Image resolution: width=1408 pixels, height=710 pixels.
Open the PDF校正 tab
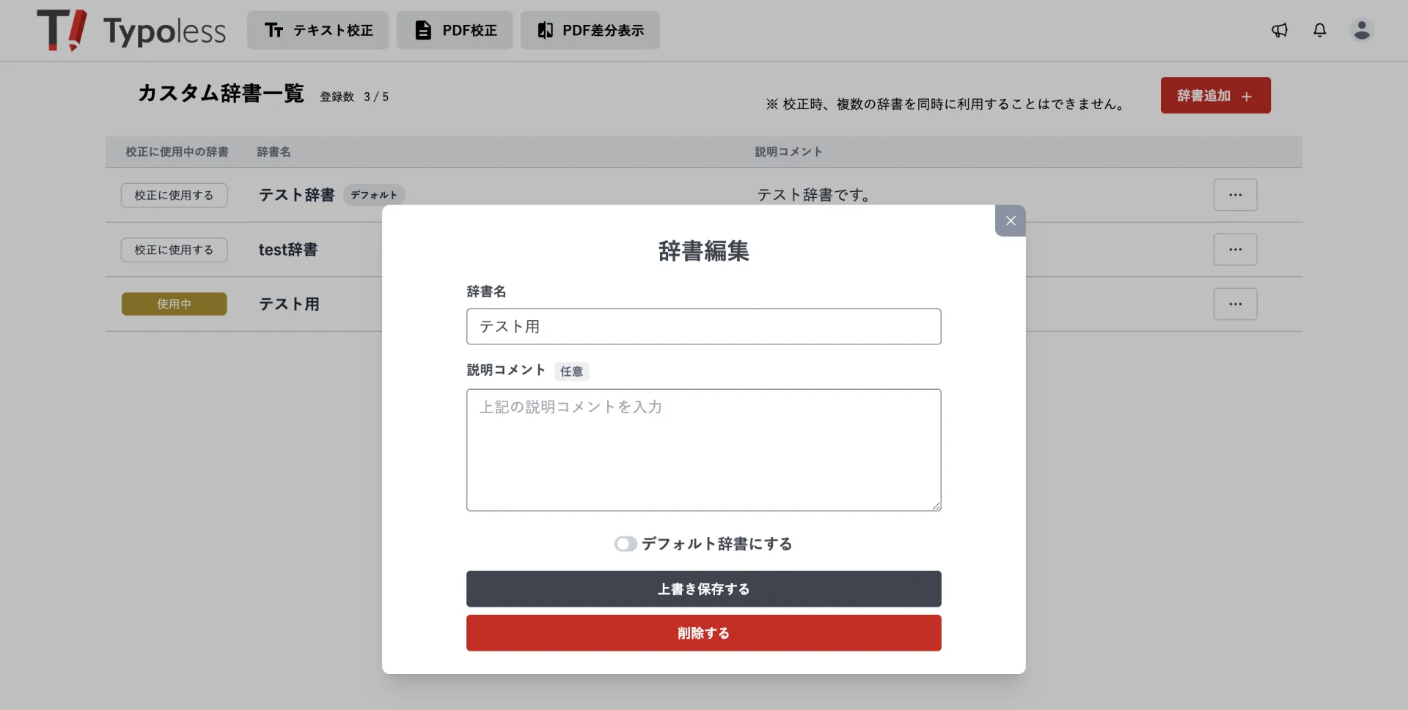point(455,30)
